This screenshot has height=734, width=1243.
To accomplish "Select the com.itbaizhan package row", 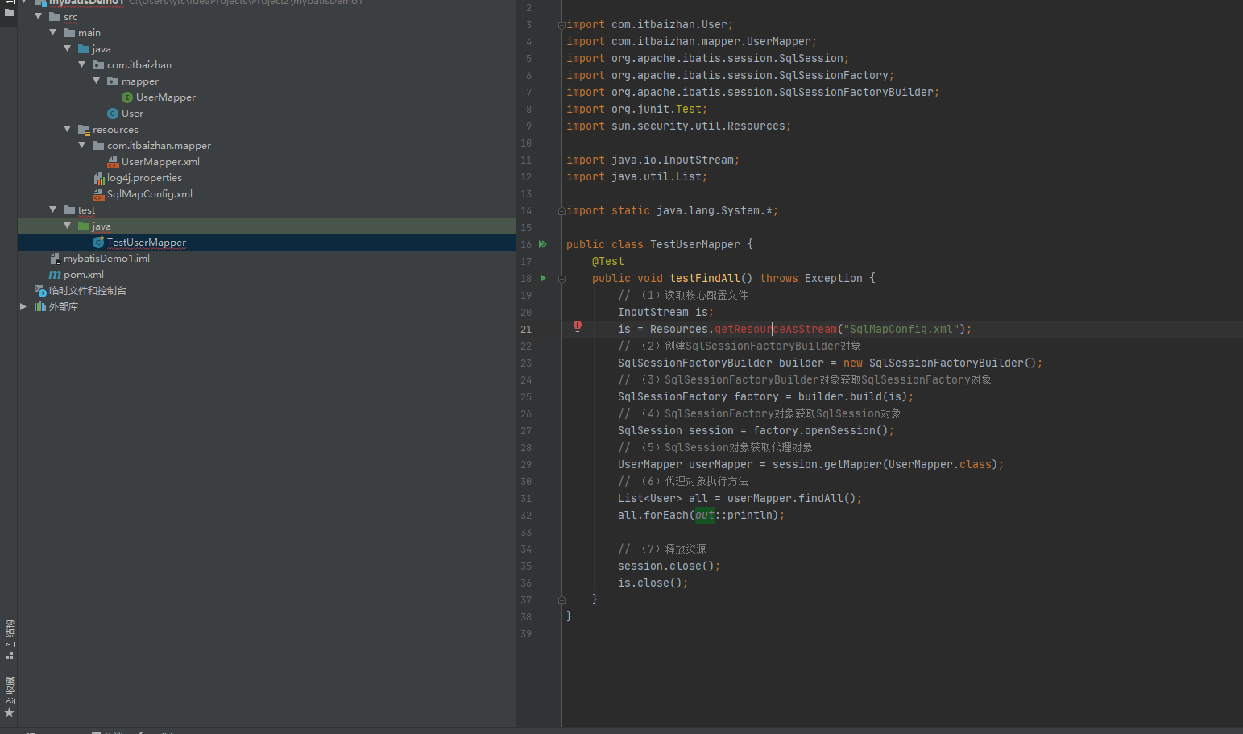I will (x=267, y=65).
